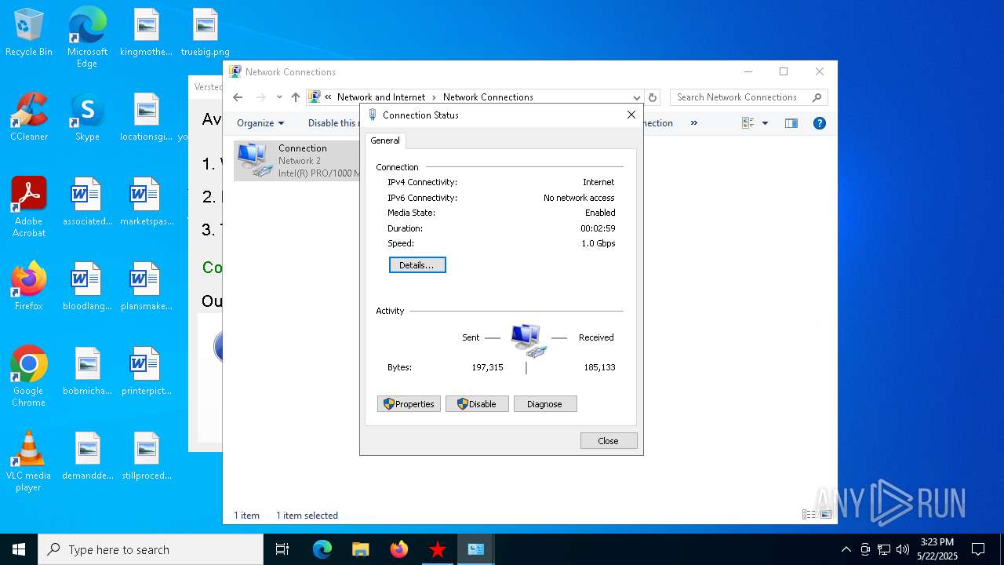Select the bobmicha... image file

pos(87,371)
